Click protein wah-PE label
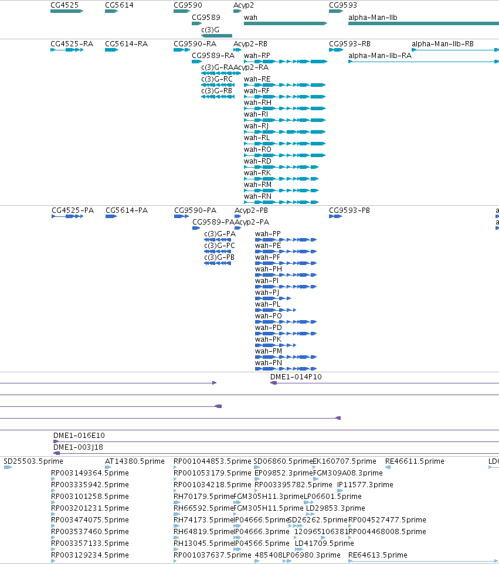Image resolution: width=499 pixels, height=564 pixels. [268, 246]
